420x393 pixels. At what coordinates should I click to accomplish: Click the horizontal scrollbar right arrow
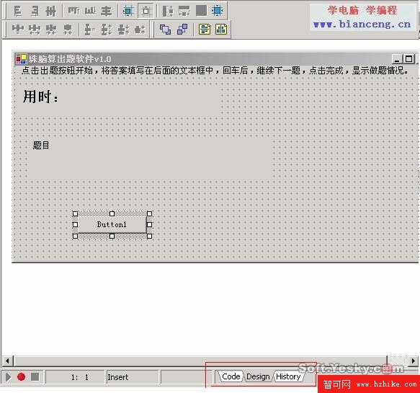click(413, 361)
